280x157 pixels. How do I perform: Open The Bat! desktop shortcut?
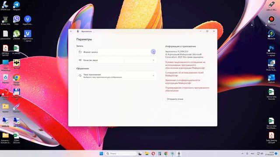coord(17,64)
